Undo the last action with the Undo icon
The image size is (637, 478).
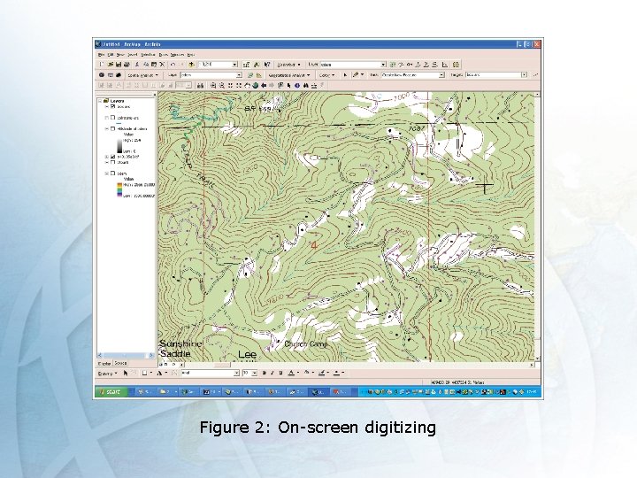pyautogui.click(x=173, y=65)
